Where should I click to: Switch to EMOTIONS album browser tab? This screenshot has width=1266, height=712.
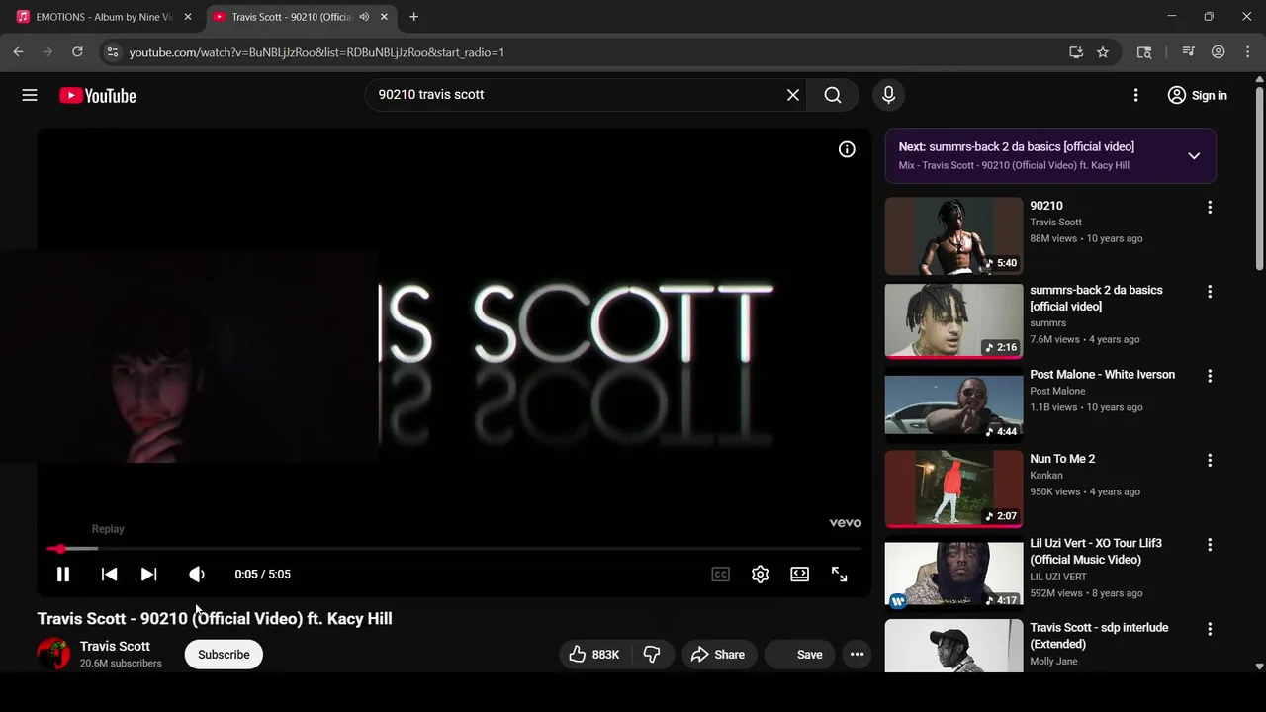[103, 17]
